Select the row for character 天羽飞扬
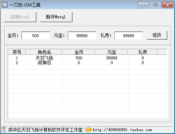 point(87,58)
